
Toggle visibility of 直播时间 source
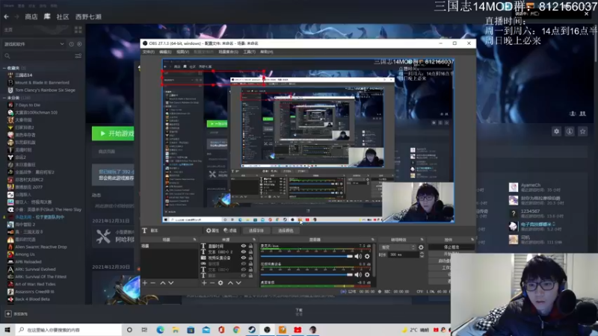coord(244,246)
